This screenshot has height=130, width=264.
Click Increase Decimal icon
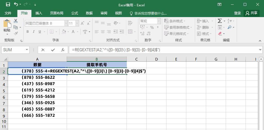coord(142,34)
